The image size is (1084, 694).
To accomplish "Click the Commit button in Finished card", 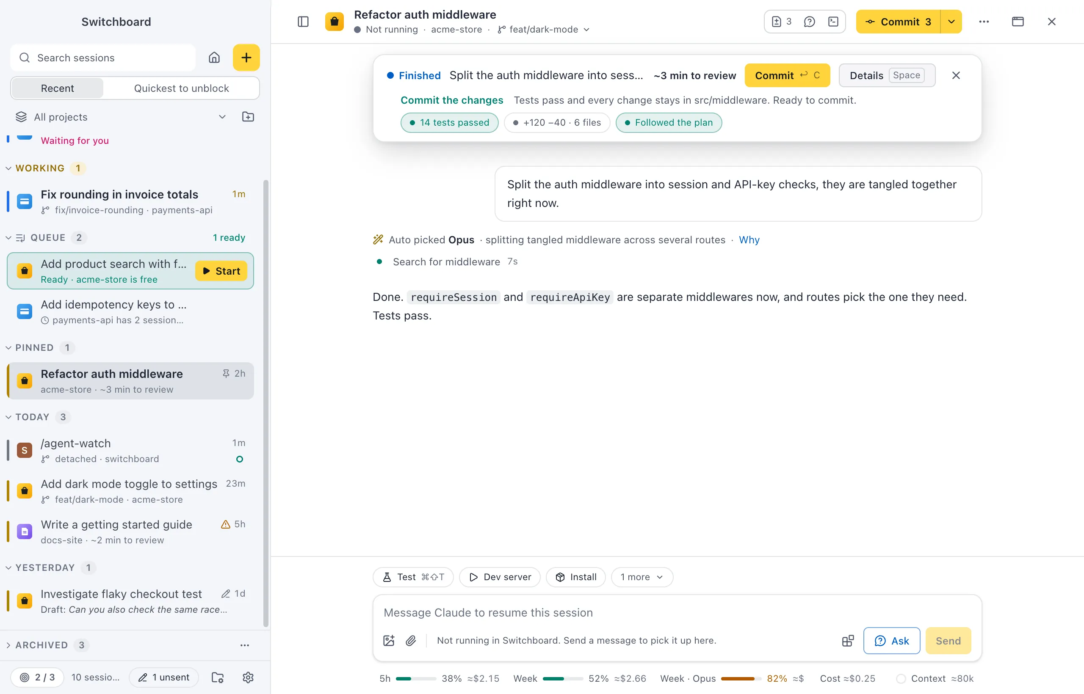I will 787,75.
